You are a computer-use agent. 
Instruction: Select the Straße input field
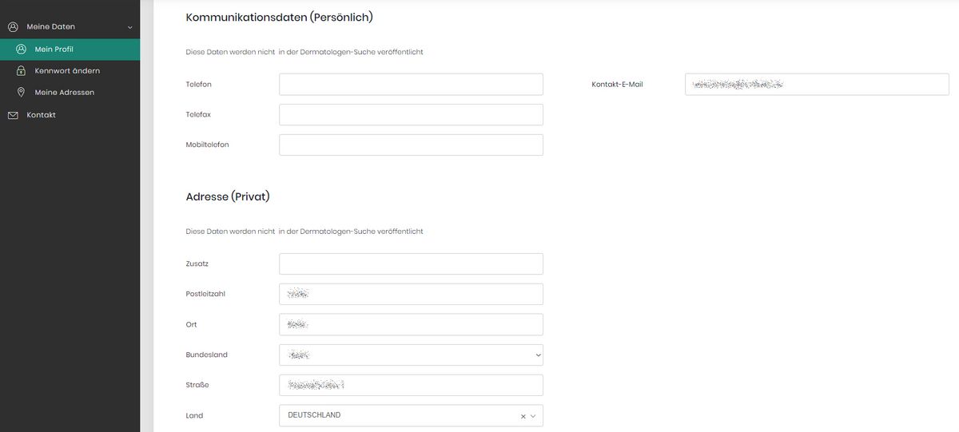coord(411,385)
